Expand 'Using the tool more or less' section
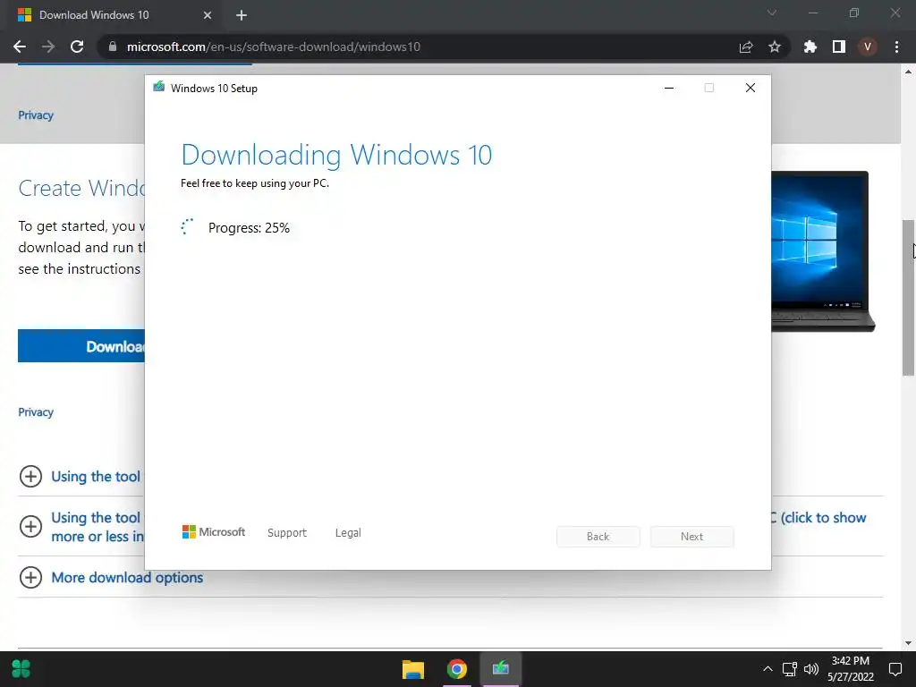Screen dimensions: 916x687 (x=31, y=526)
